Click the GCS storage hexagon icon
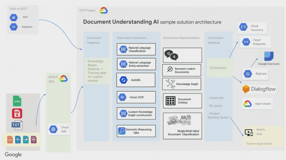Image resolution: width=286 pixels, height=160 pixels. click(x=14, y=17)
